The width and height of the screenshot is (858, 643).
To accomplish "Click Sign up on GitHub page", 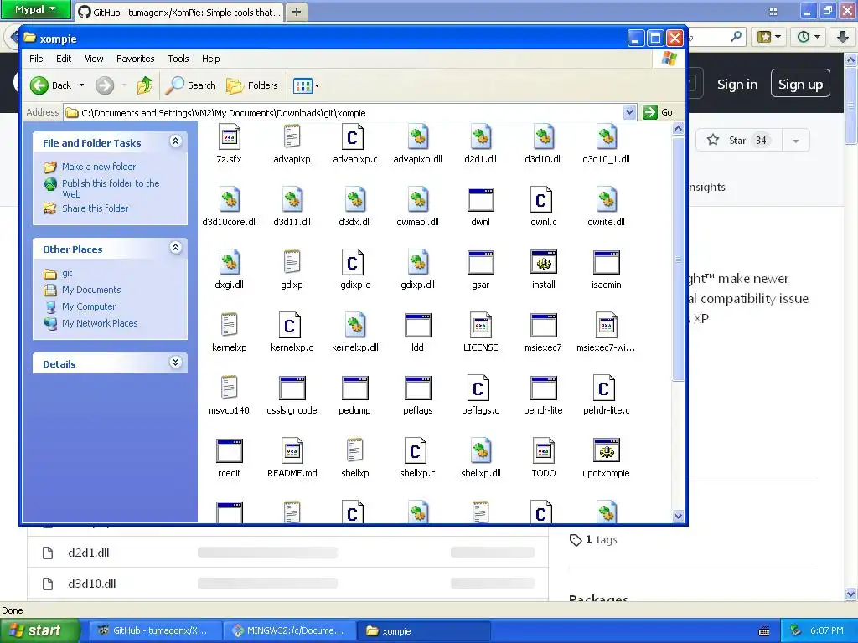I will click(x=800, y=84).
